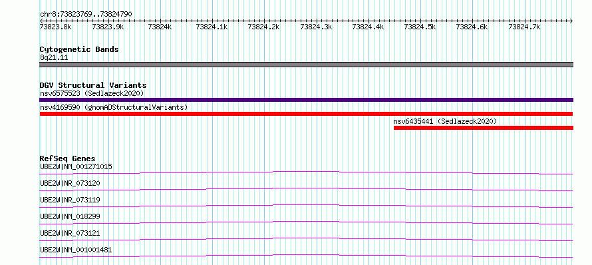Open the UBE2W|NR_073121 transcript label
Image resolution: width=592 pixels, height=265 pixels.
[70, 233]
